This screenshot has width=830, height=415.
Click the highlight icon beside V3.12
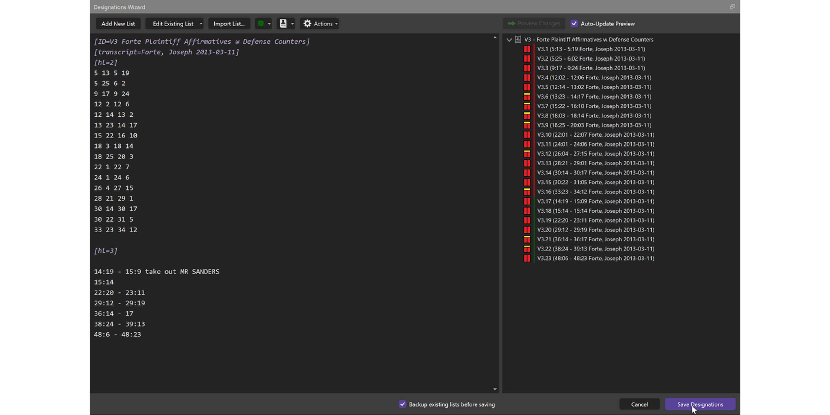tap(527, 154)
